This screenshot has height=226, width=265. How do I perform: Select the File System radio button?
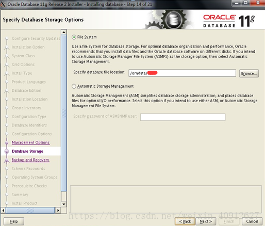(x=74, y=37)
